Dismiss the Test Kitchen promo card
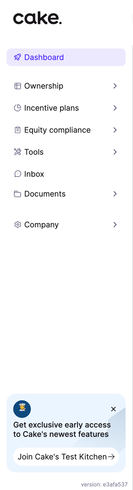 coord(113,409)
